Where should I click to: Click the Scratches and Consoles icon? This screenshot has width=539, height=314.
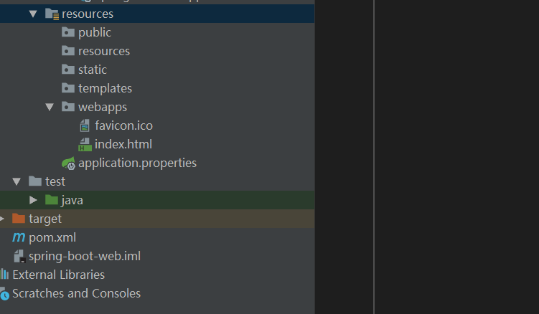point(4,293)
